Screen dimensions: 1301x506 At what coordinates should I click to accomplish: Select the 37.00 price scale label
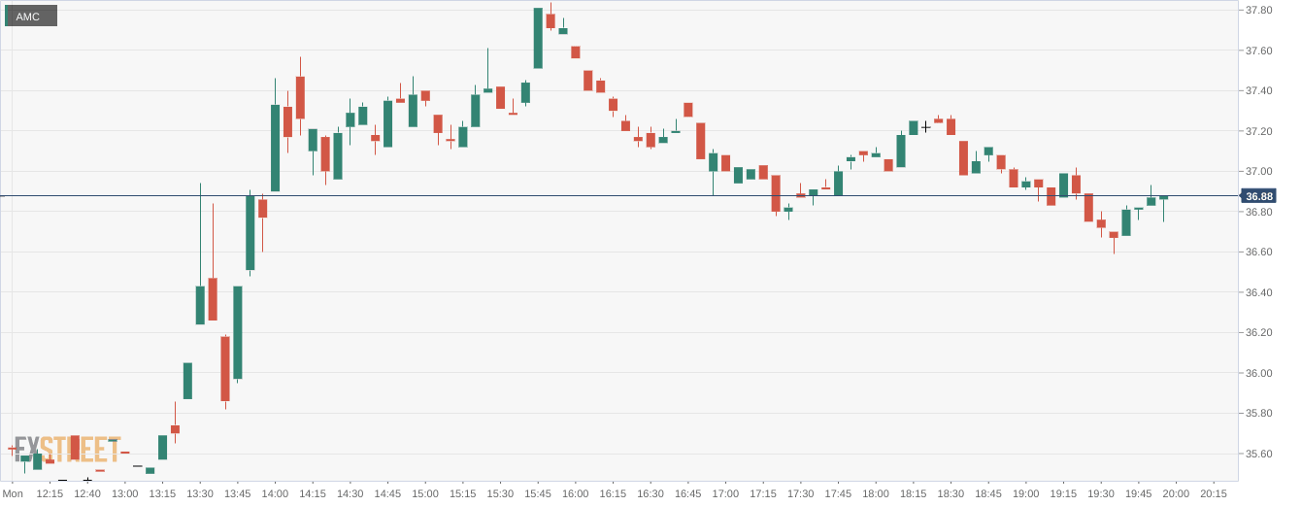pyautogui.click(x=1258, y=171)
